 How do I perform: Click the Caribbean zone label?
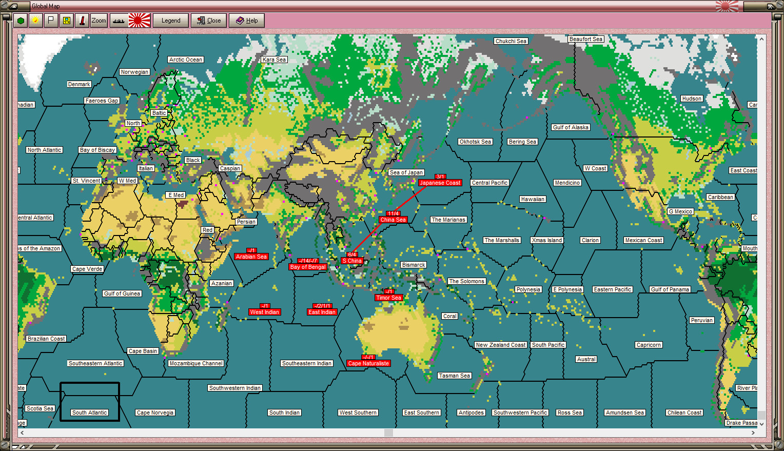click(x=720, y=197)
